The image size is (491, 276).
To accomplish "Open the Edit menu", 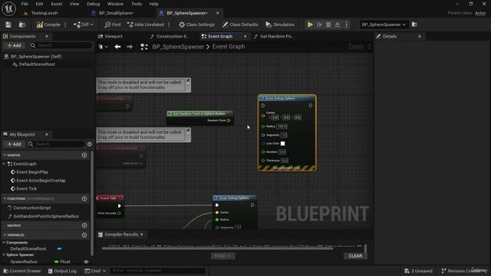I will click(x=39, y=4).
